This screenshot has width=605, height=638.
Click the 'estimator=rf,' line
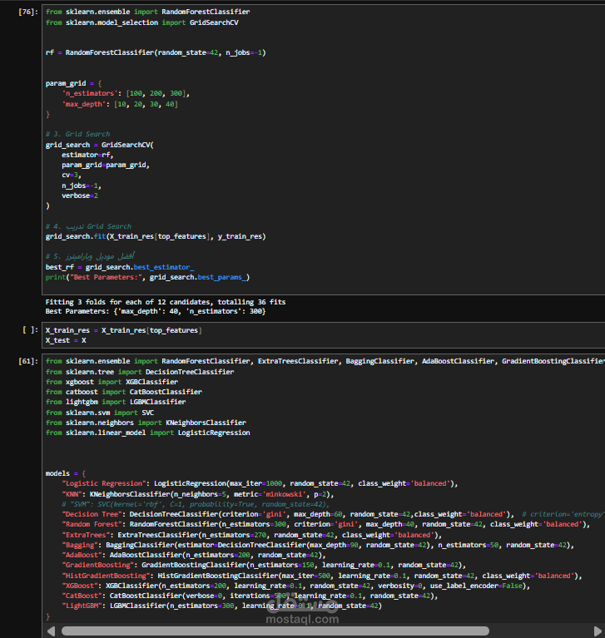click(87, 155)
